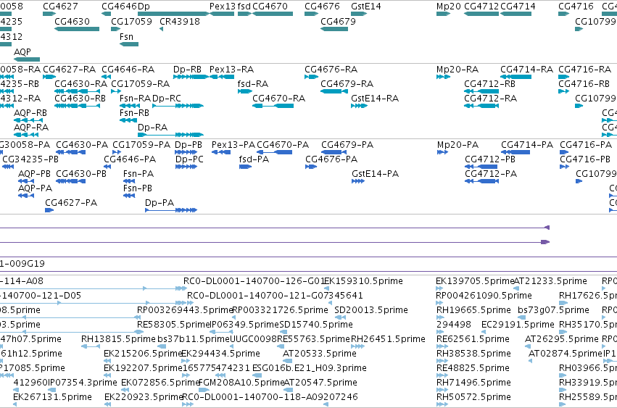Open the RH13815.5prime EST label
Screen dimensions: 617x408
coord(118,339)
